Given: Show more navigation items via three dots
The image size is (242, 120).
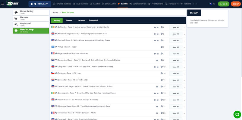Looking at the screenshot, I should 195,4.
